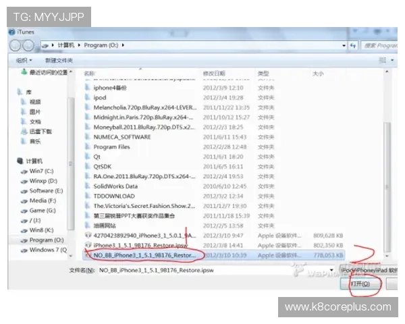Click the 打开(O) button
Screen dimensions: 405x324
(361, 284)
